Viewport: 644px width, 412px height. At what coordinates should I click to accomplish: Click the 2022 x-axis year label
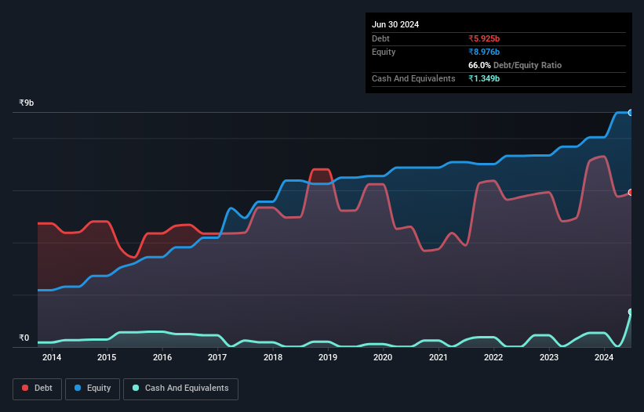[x=493, y=357]
